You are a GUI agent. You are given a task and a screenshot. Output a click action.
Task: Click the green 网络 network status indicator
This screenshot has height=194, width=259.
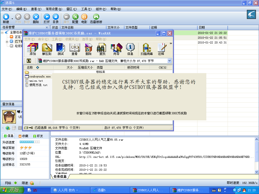pyautogui.click(x=15, y=183)
